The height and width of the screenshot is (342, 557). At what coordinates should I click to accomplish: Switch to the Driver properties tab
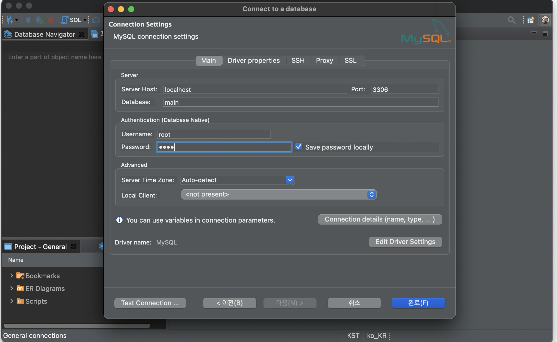pyautogui.click(x=253, y=60)
